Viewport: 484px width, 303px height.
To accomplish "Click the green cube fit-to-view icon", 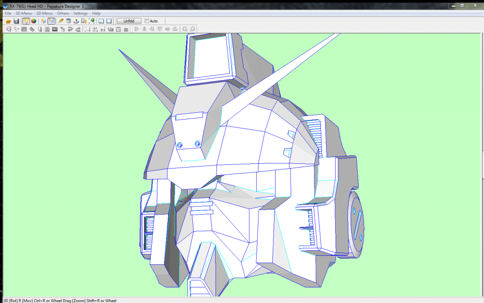I will click(92, 21).
